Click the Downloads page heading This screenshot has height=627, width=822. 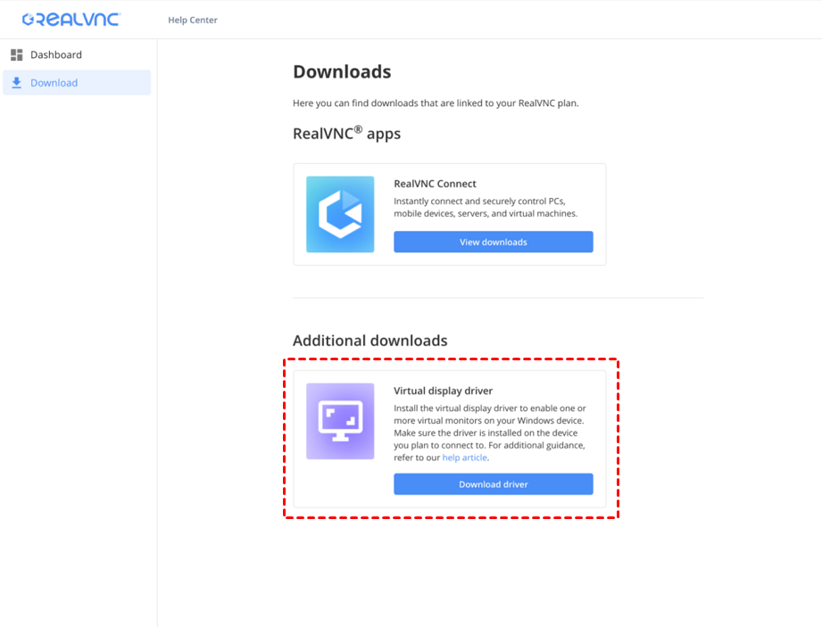[x=342, y=71]
